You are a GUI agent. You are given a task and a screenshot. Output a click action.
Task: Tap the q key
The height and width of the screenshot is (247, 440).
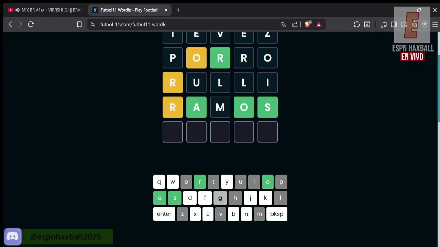point(159,182)
